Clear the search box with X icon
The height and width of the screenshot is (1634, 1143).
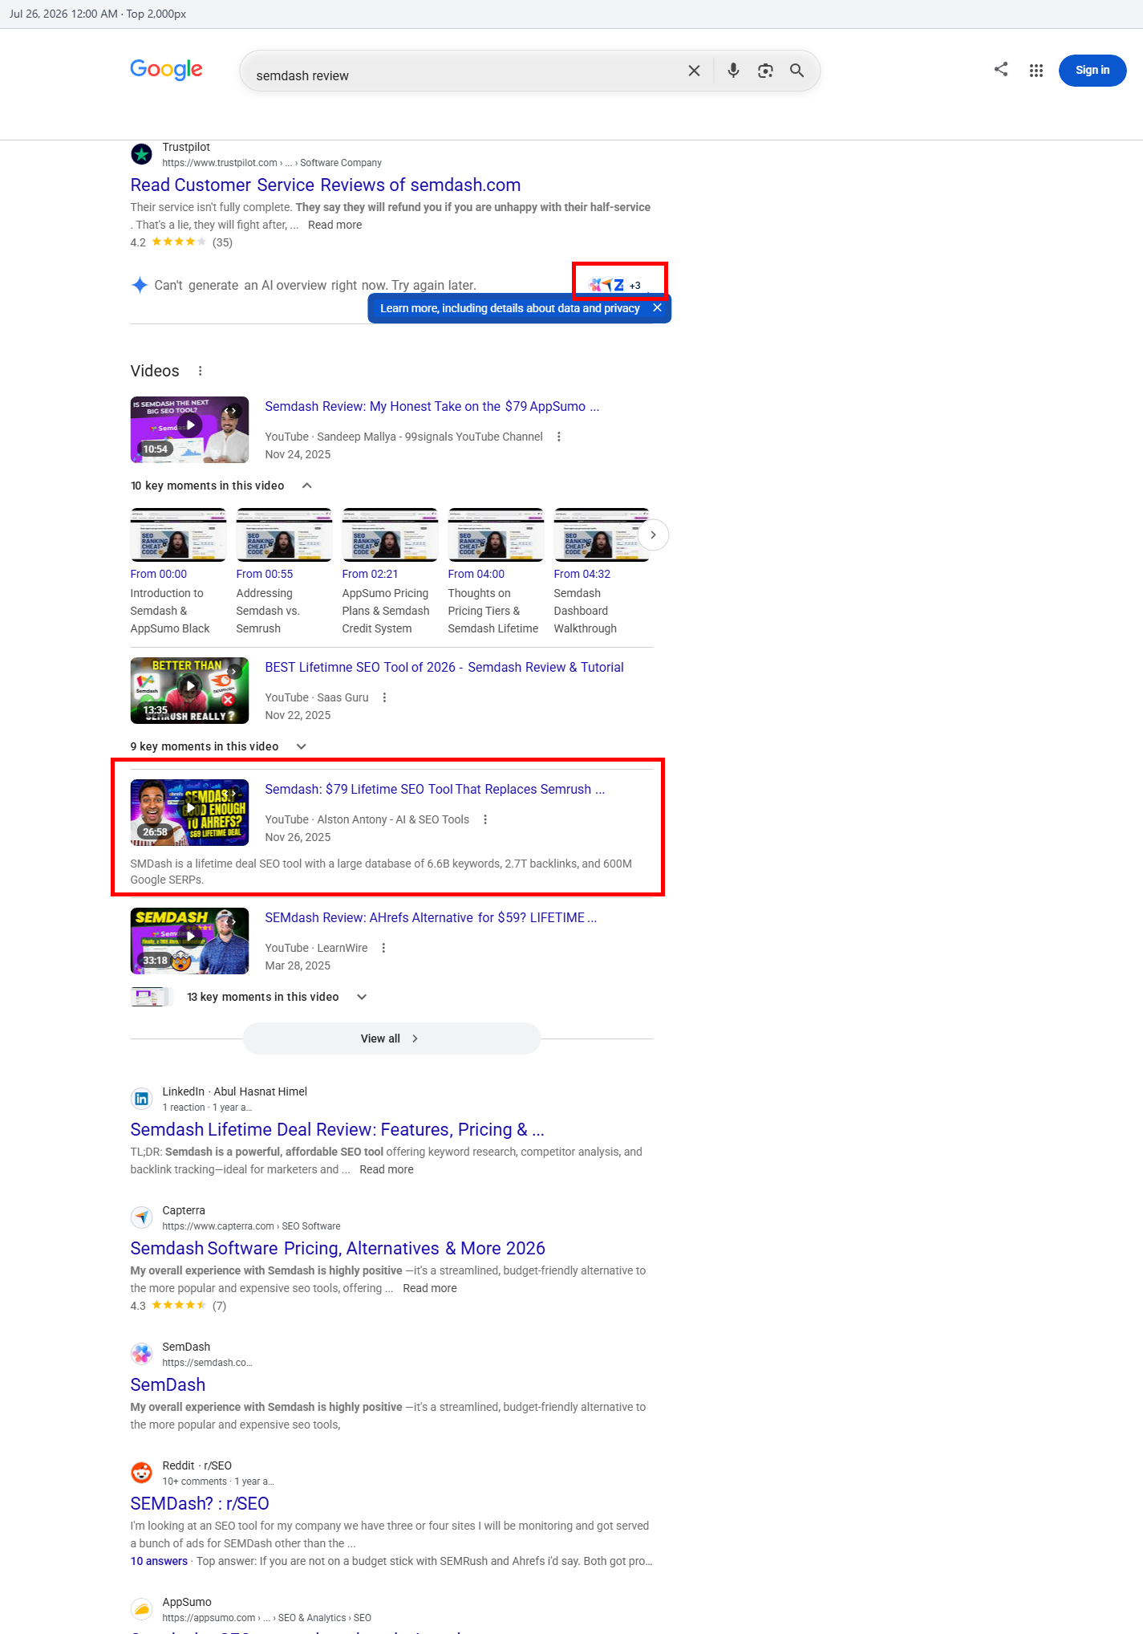[x=694, y=71]
